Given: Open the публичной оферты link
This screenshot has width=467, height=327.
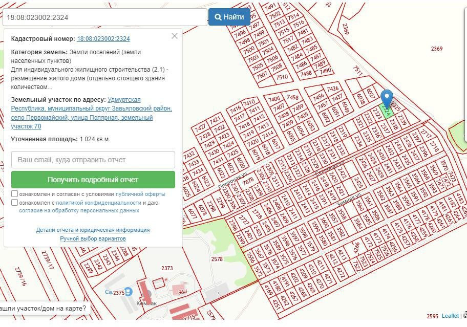Looking at the screenshot, I should tap(140, 194).
